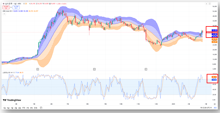Select the 1달 time range

click(12, 108)
